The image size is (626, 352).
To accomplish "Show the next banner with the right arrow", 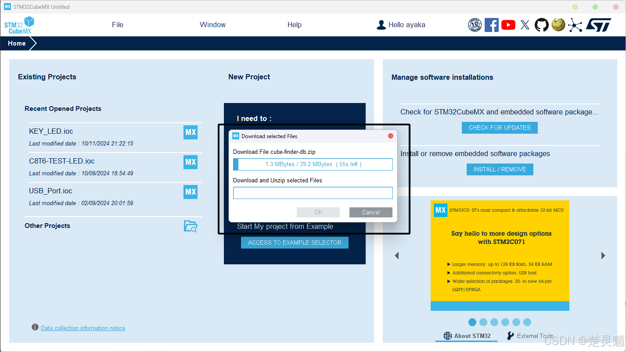I will point(603,256).
